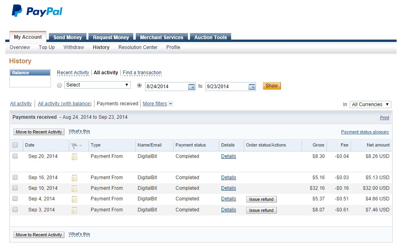Viewport: 417px width, 249px height.
Task: Check the Sep 16, 2014 transaction checkbox
Action: pos(15,177)
